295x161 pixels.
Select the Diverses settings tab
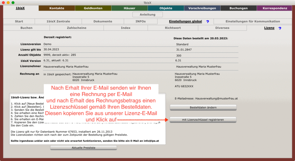[x=222, y=28]
